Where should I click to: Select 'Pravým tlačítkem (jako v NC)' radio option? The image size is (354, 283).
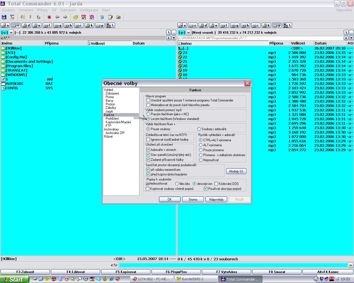click(148, 114)
